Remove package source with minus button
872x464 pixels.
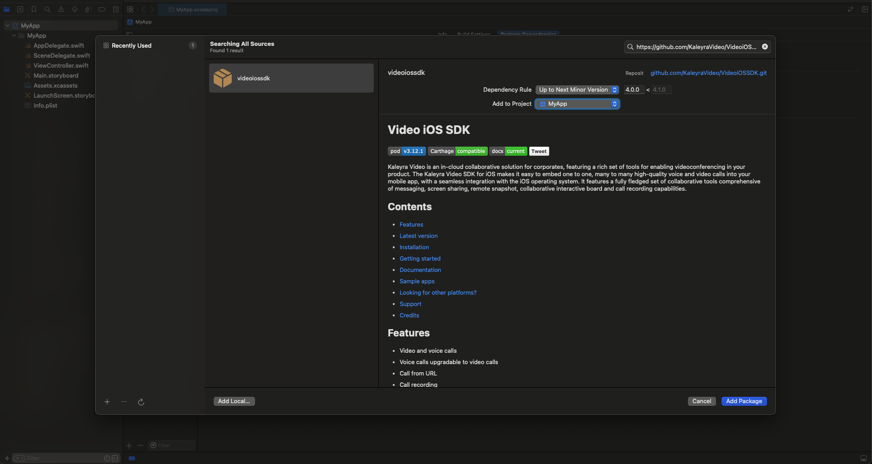point(124,402)
